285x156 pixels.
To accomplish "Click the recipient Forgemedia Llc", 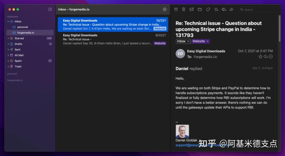I will (205, 57).
